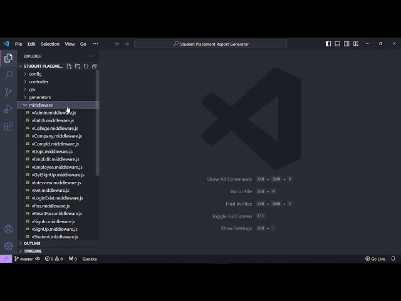Open vEmployee.middleware.js file

point(58,167)
